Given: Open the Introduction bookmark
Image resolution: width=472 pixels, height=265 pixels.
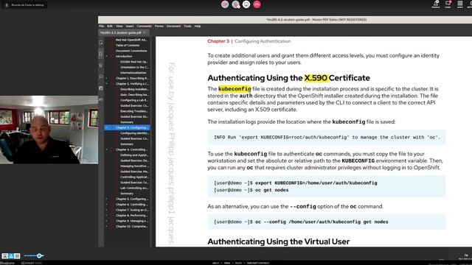Looking at the screenshot, I should tap(124, 56).
